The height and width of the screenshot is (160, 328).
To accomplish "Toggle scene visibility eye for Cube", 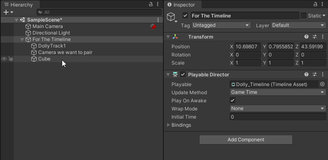I will pyautogui.click(x=4, y=59).
